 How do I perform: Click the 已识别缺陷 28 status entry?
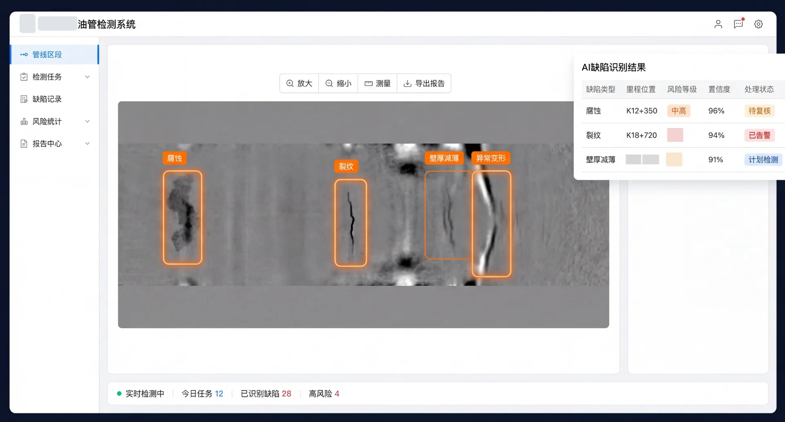pos(266,394)
